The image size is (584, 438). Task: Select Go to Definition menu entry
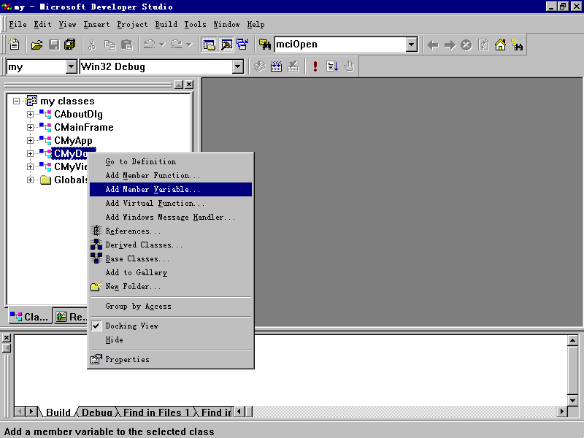(x=171, y=161)
